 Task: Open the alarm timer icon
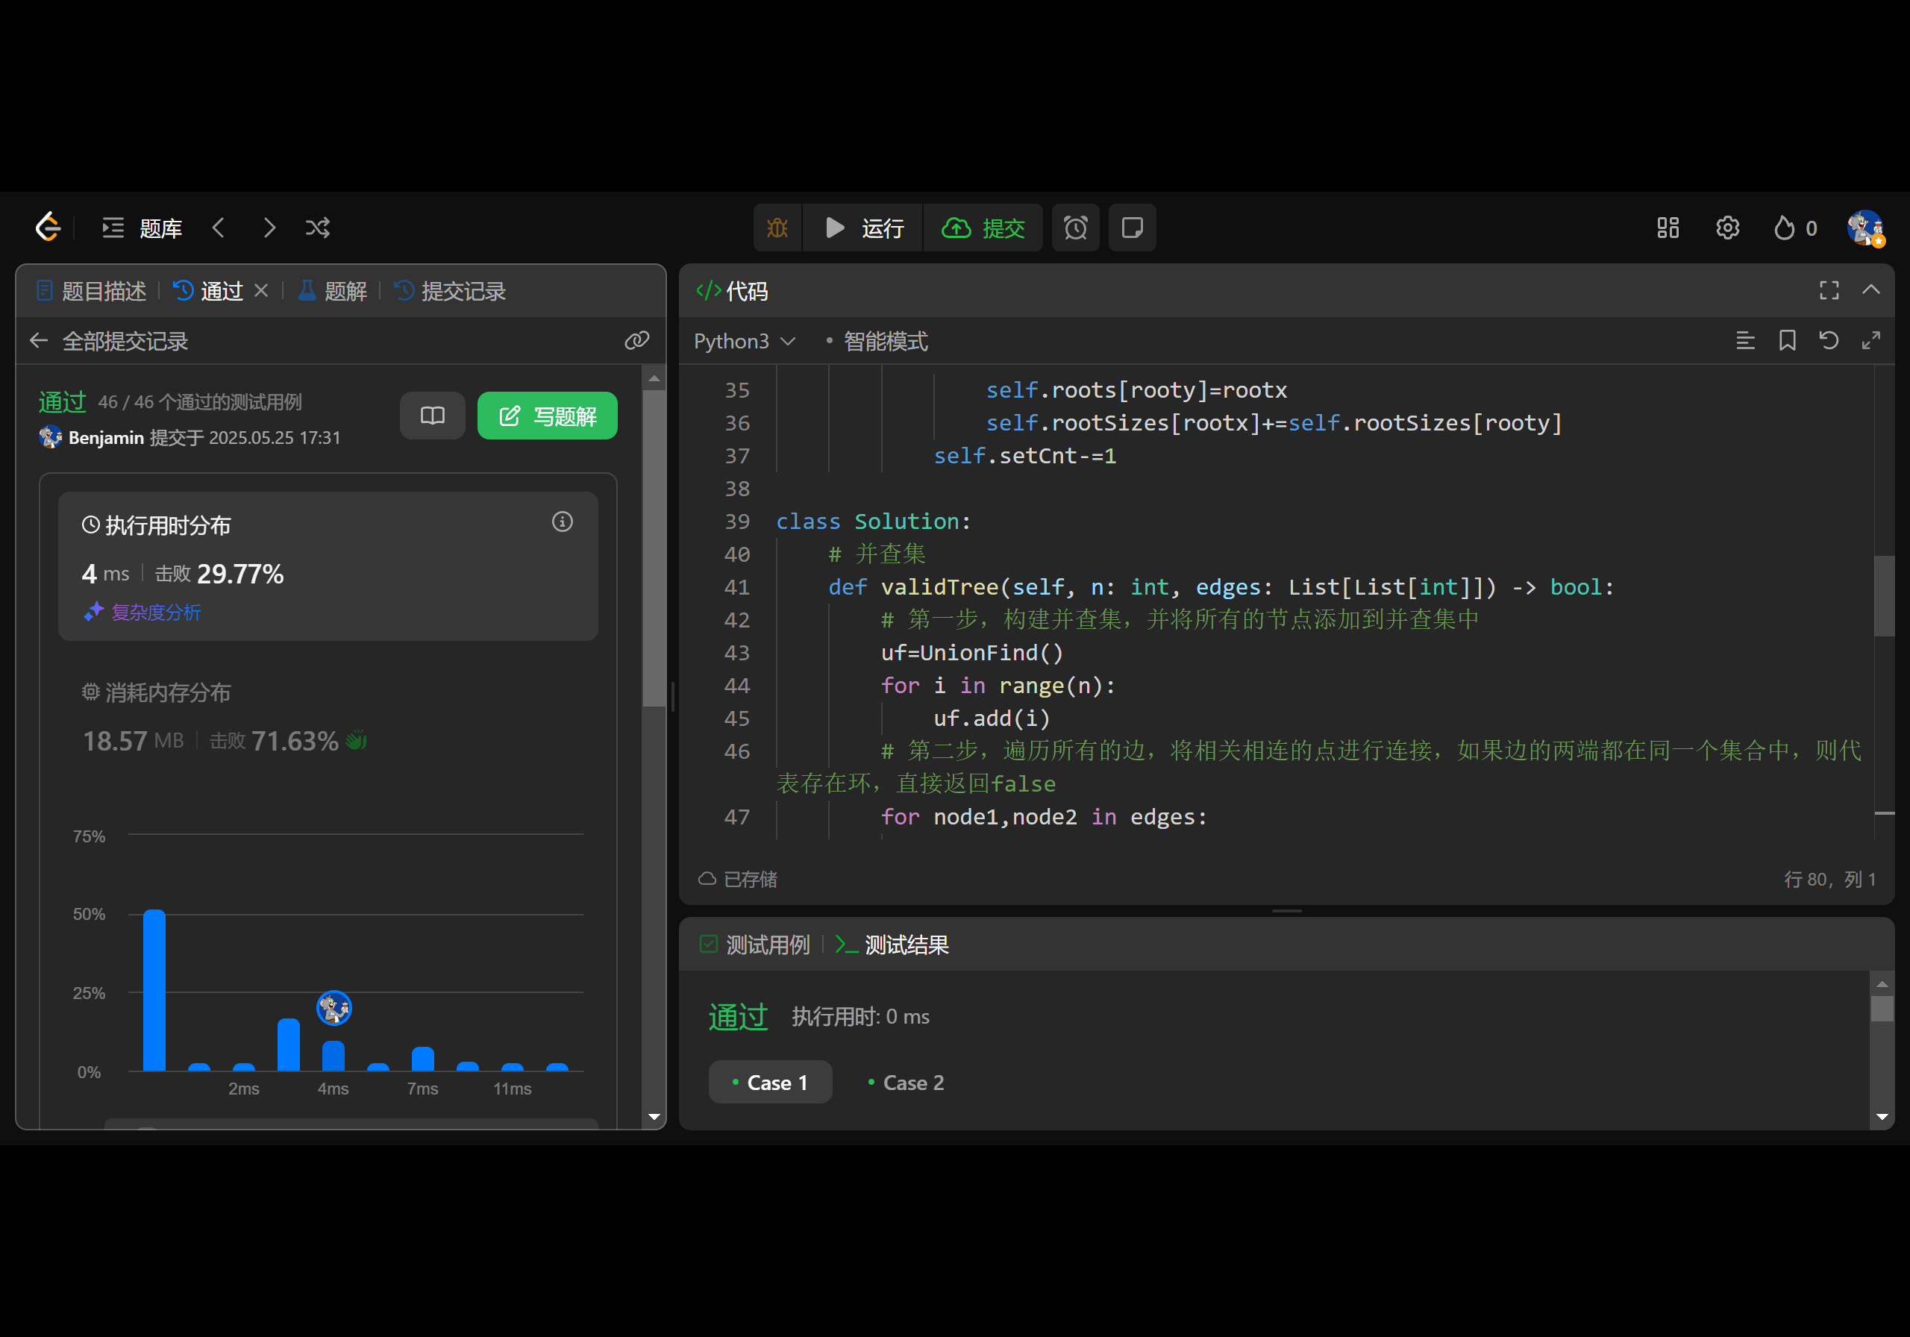(1075, 228)
